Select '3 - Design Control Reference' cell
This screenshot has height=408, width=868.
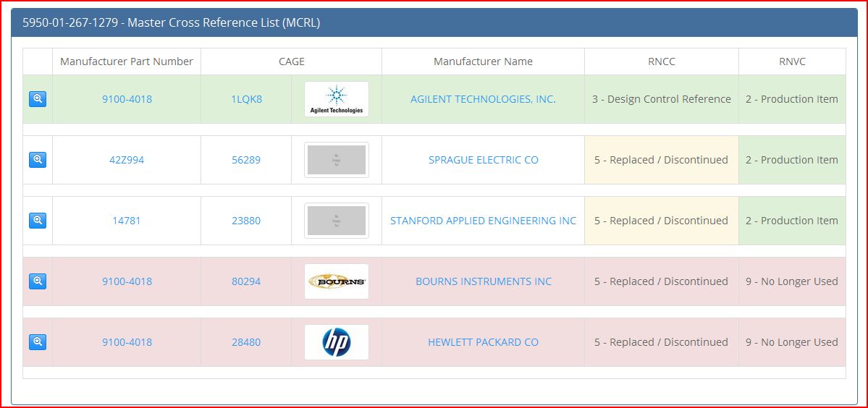(662, 99)
